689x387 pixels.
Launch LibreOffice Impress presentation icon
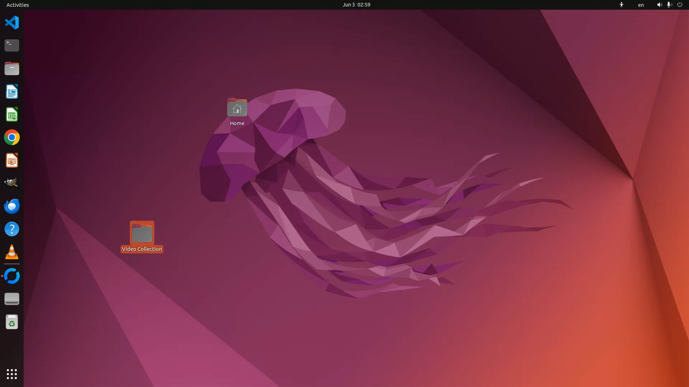pos(12,161)
